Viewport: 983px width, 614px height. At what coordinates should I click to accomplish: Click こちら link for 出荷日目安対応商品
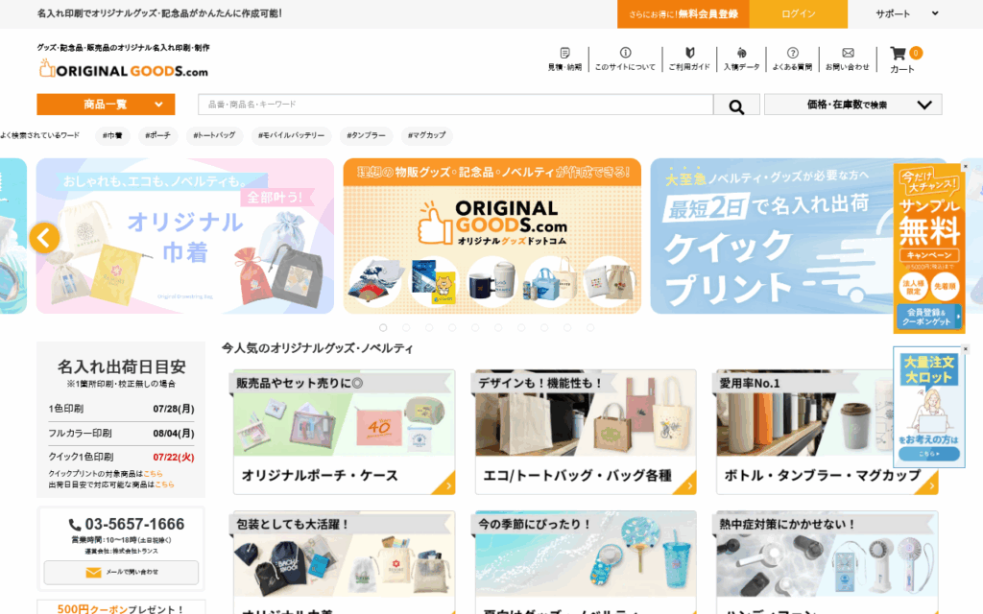pos(164,484)
